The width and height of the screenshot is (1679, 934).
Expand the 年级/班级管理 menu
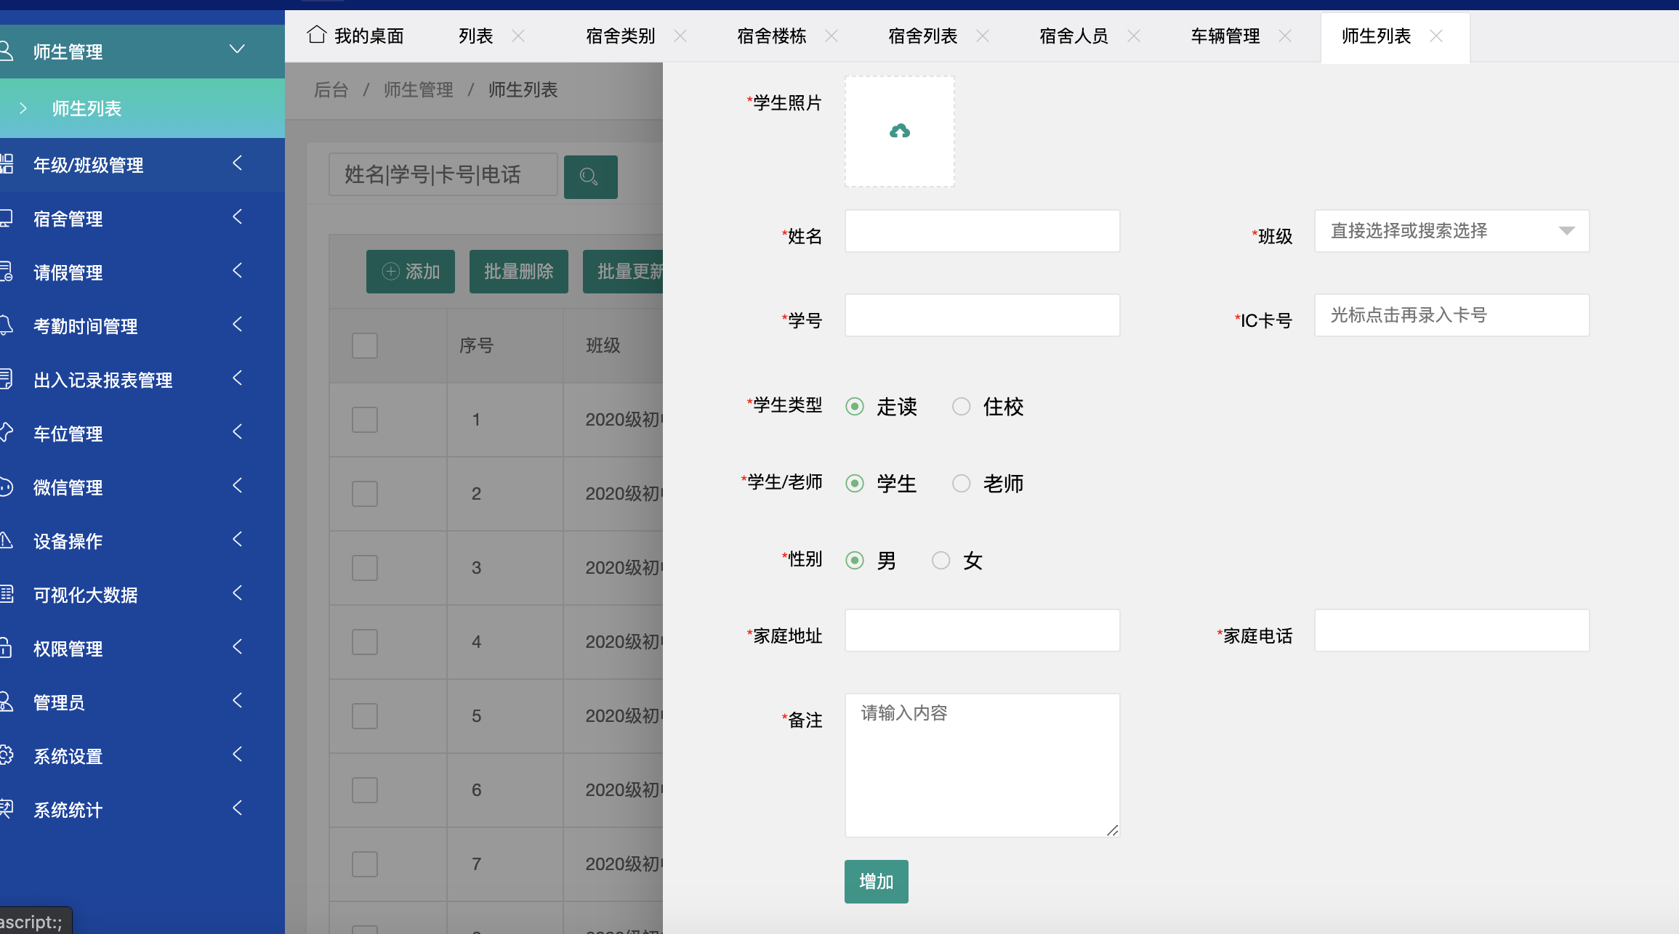pyautogui.click(x=237, y=163)
